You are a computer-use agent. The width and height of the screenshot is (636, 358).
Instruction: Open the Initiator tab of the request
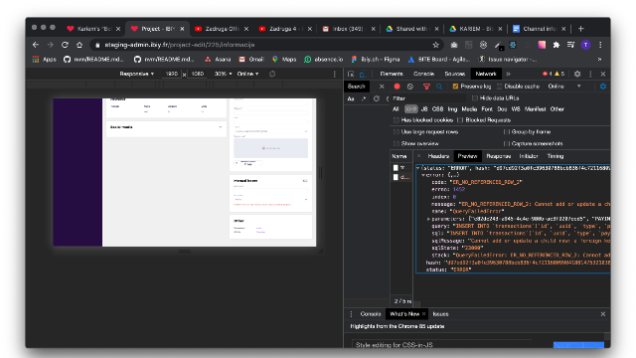coord(529,156)
